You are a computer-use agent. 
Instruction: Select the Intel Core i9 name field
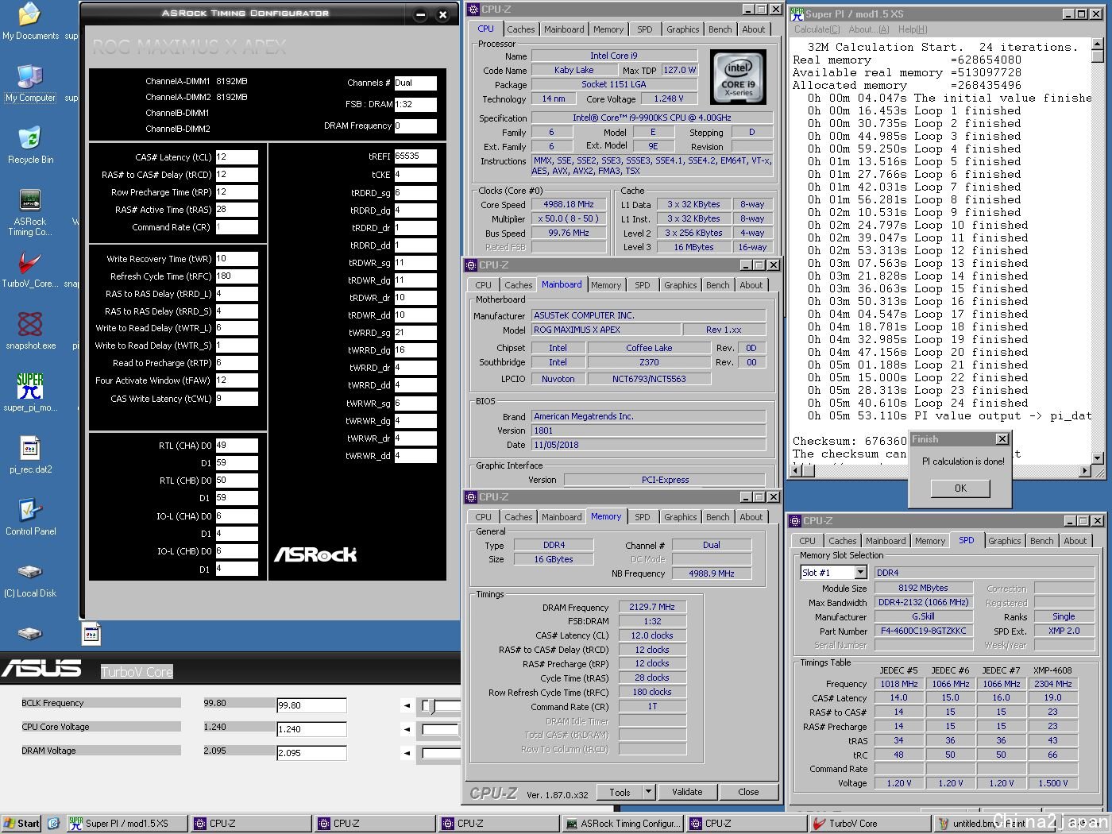[x=614, y=56]
